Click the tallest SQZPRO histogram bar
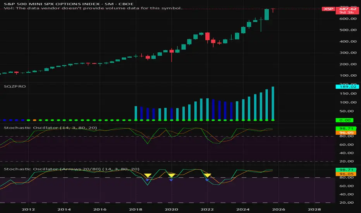This screenshot has height=213, width=361. (273, 103)
